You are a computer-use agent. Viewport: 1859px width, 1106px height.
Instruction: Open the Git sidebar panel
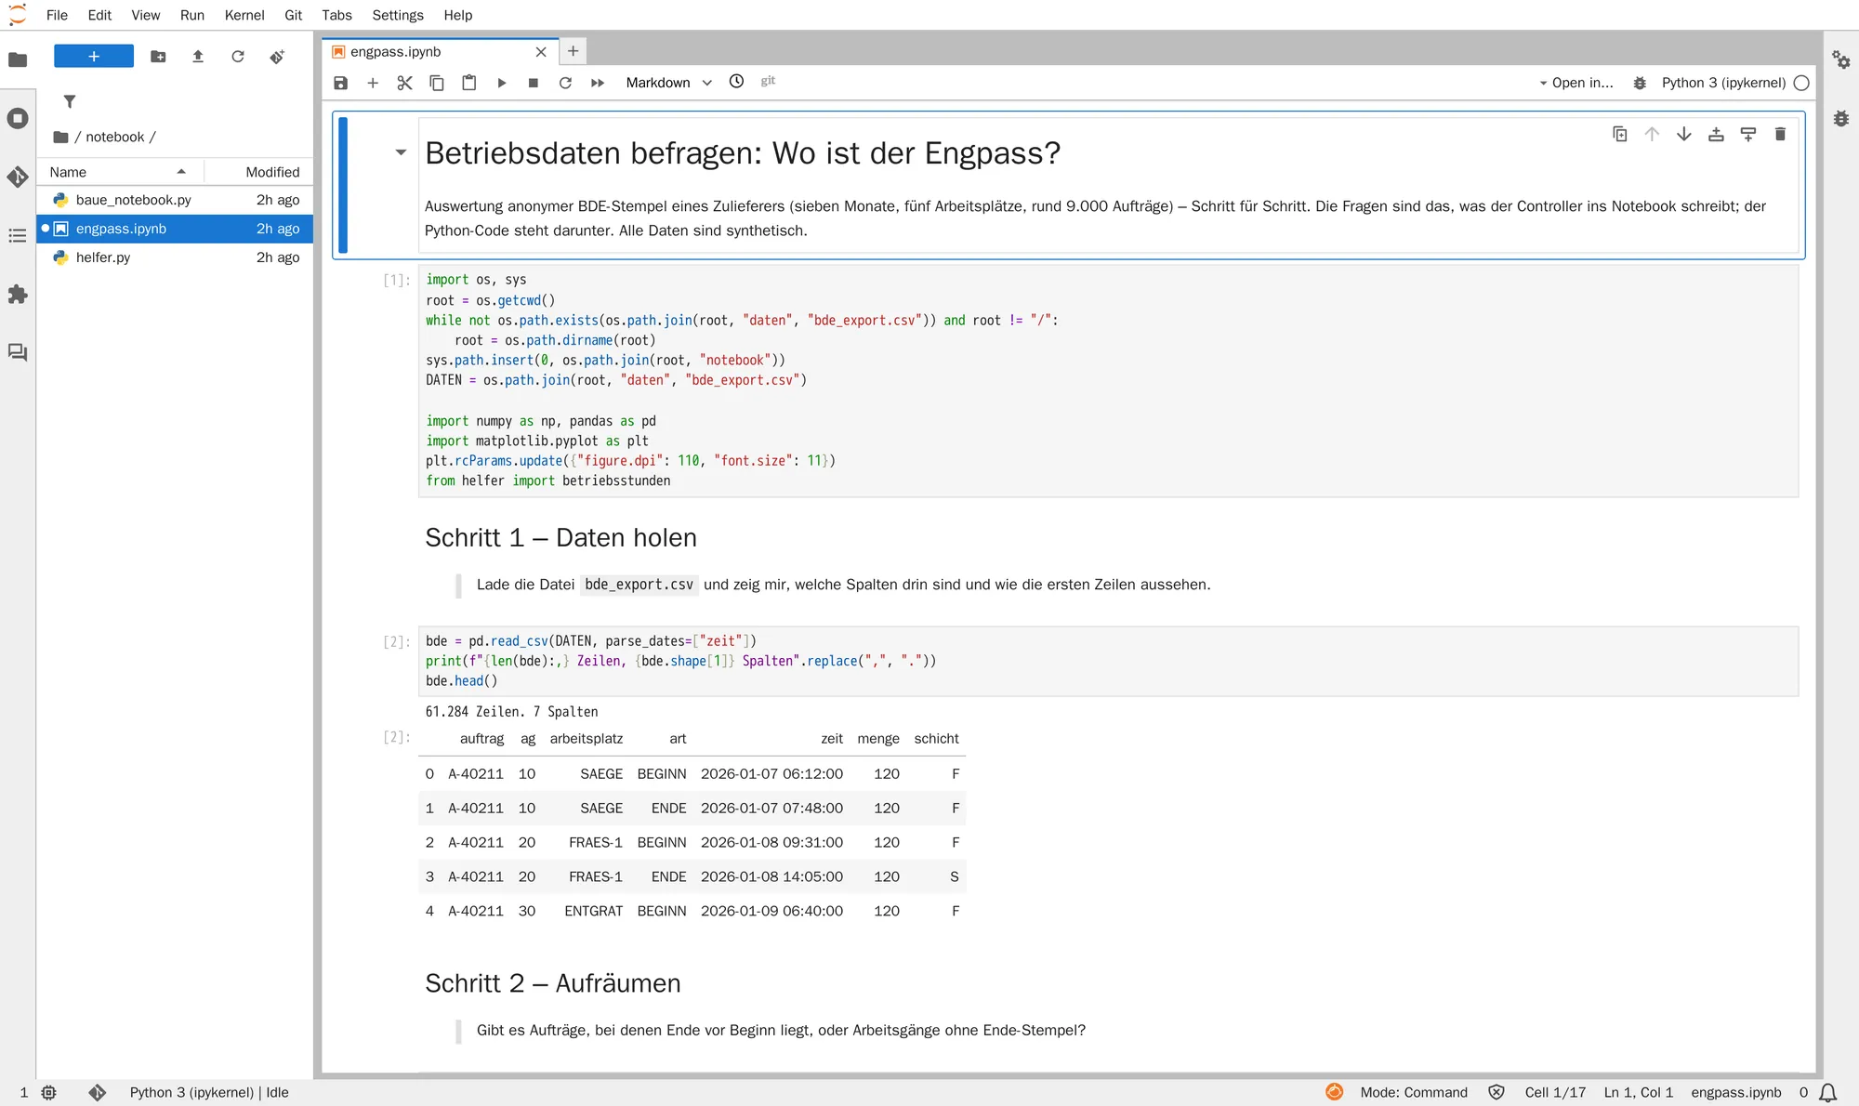coord(18,177)
